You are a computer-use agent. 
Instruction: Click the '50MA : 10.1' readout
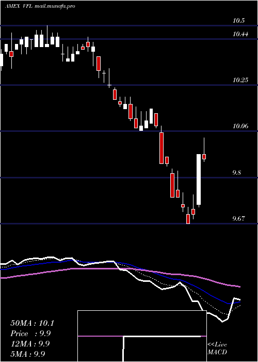[x=32, y=323]
